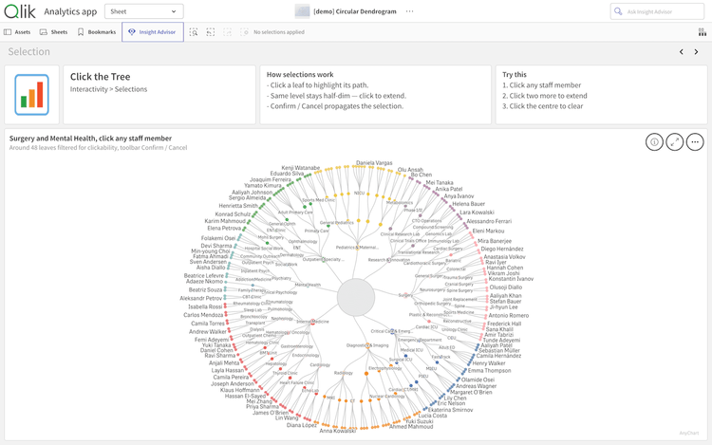Click the Click the Tree heading
Viewport: 712px width, 445px height.
pos(100,77)
